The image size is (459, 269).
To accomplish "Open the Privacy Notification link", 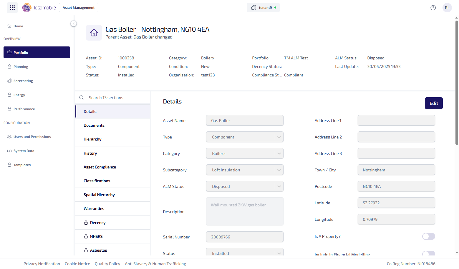I will coord(42,264).
